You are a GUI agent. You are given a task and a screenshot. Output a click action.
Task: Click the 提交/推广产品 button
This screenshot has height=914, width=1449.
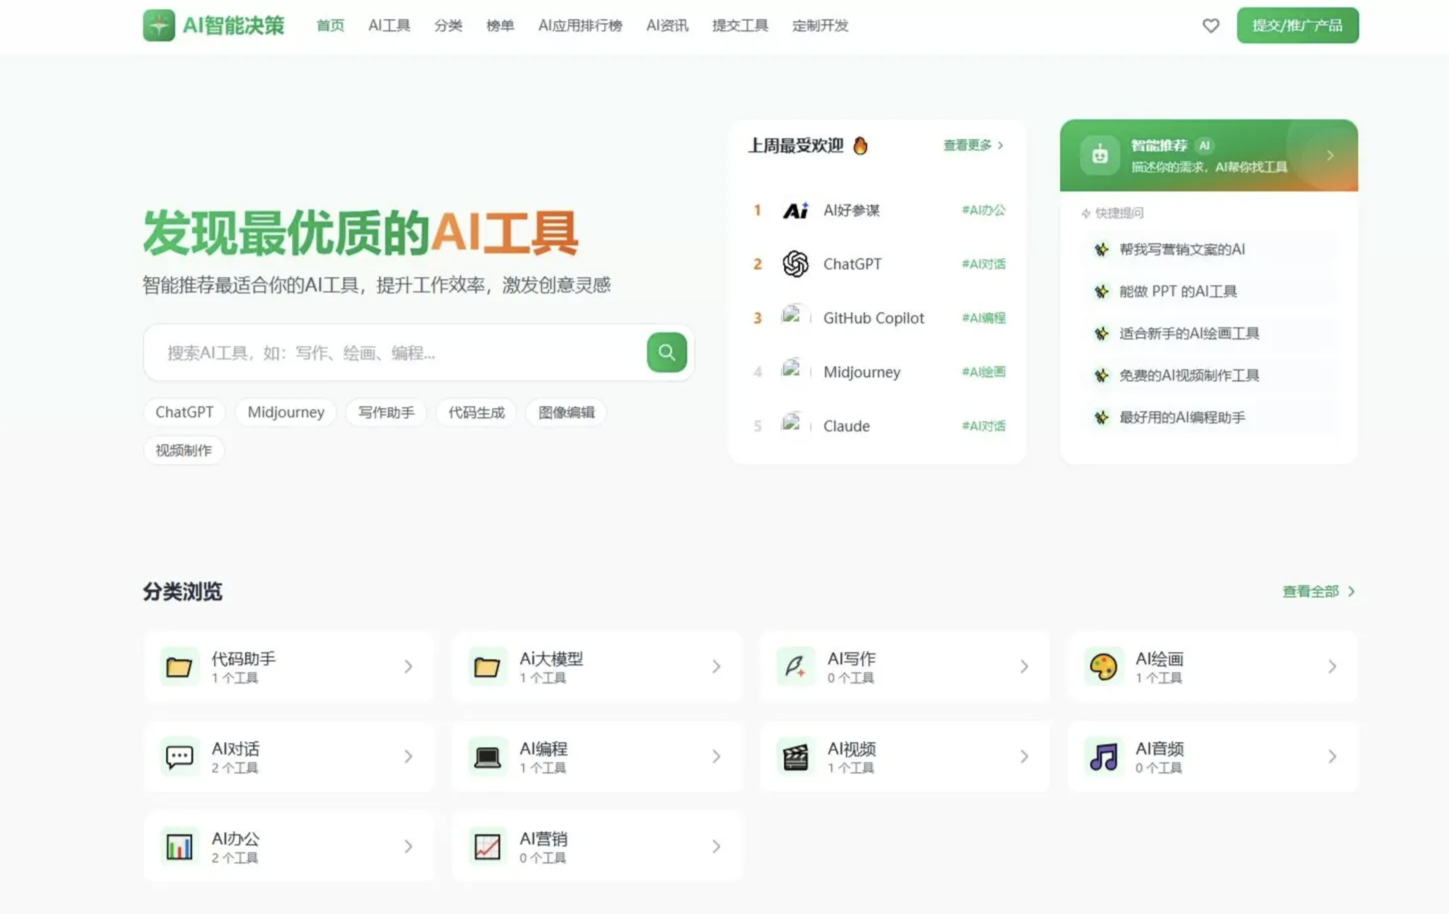pyautogui.click(x=1297, y=25)
